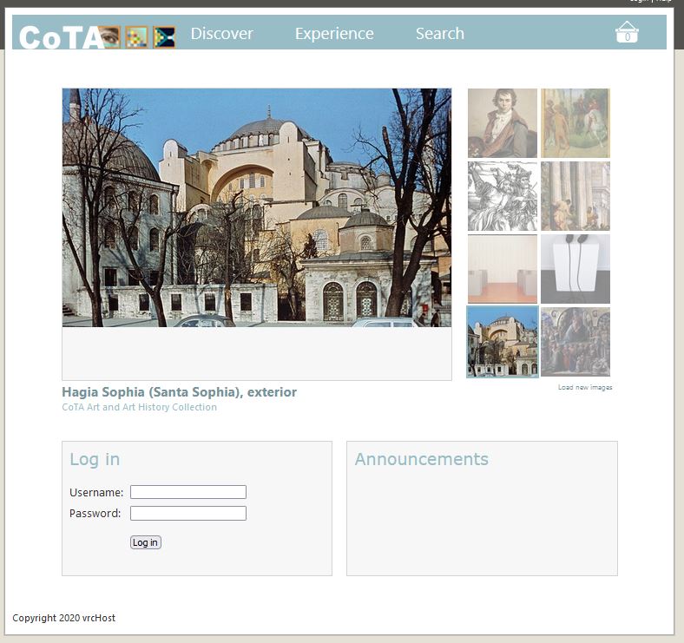Click the colorful pixel grid logo icon

(137, 37)
